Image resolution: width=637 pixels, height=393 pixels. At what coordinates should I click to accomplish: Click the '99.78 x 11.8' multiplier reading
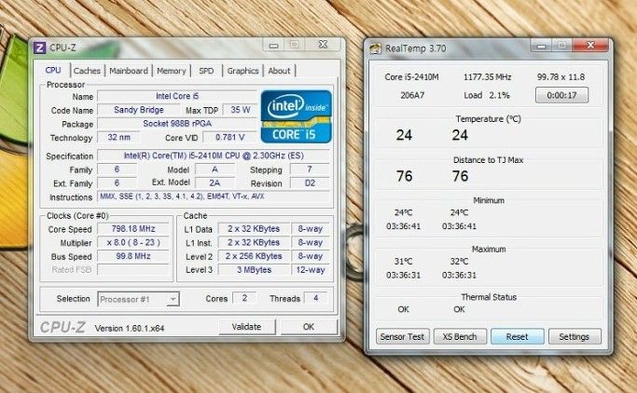tap(561, 77)
